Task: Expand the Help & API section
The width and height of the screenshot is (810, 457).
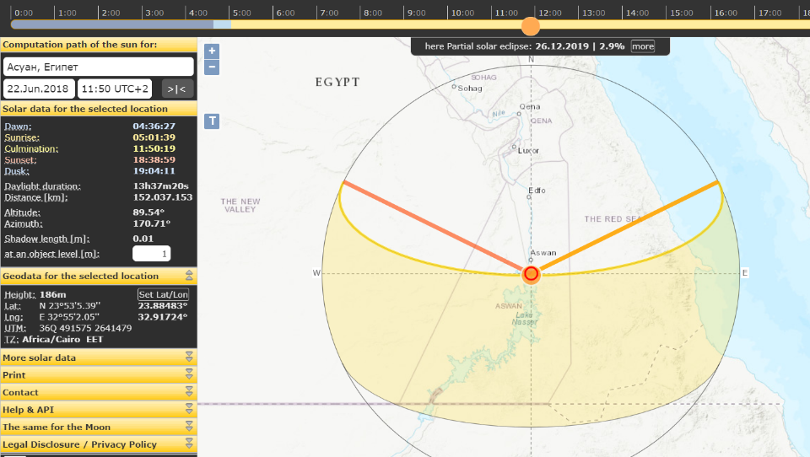Action: 99,410
